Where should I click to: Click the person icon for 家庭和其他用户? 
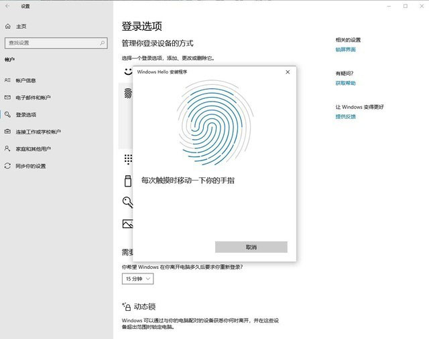point(7,148)
